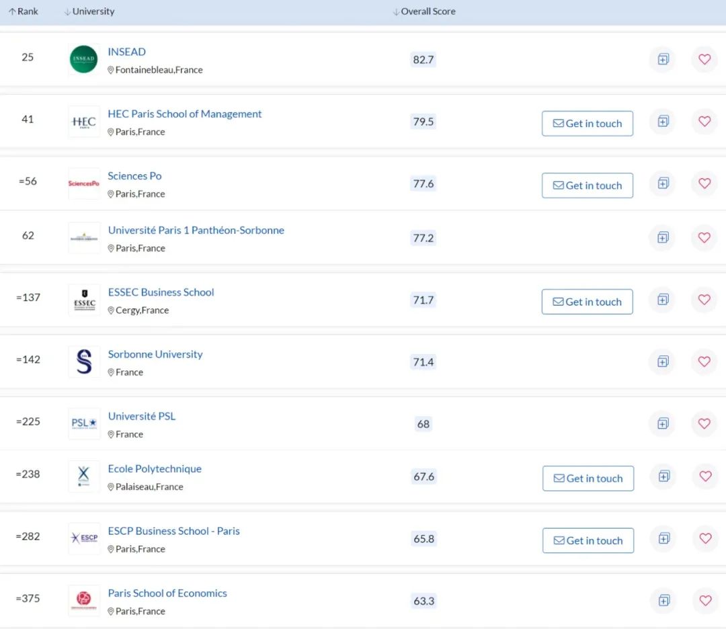Open Paris School of Economics link
This screenshot has width=726, height=629.
point(167,593)
